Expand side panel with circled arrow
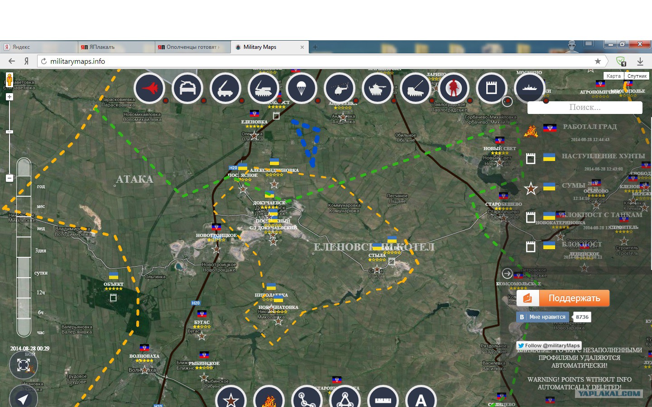Image resolution: width=652 pixels, height=407 pixels. pos(507,273)
